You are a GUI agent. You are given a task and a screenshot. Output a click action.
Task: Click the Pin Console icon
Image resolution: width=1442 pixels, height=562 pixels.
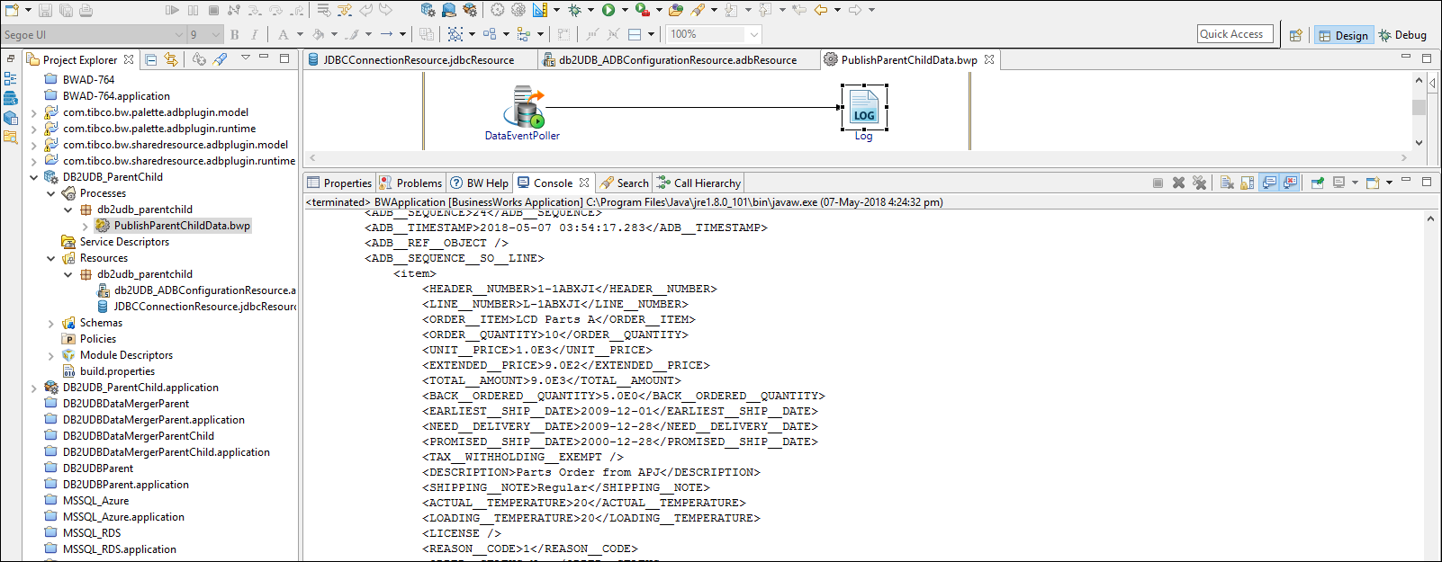[1318, 183]
